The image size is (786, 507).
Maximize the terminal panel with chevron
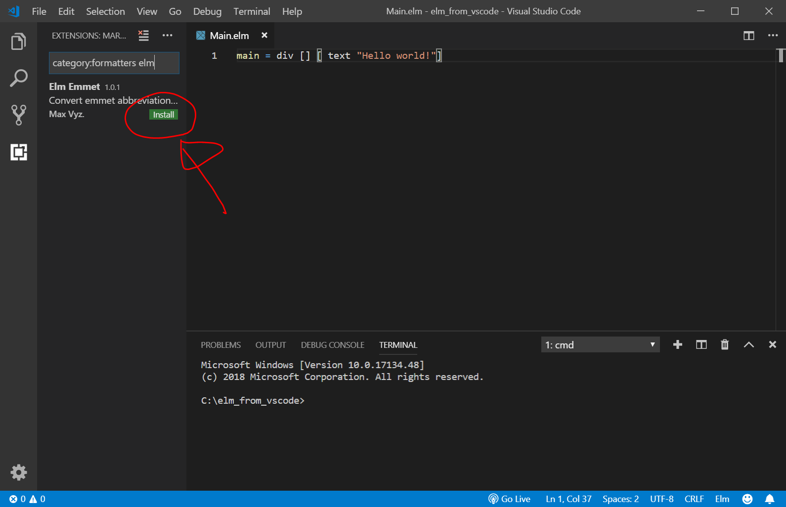pyautogui.click(x=748, y=345)
